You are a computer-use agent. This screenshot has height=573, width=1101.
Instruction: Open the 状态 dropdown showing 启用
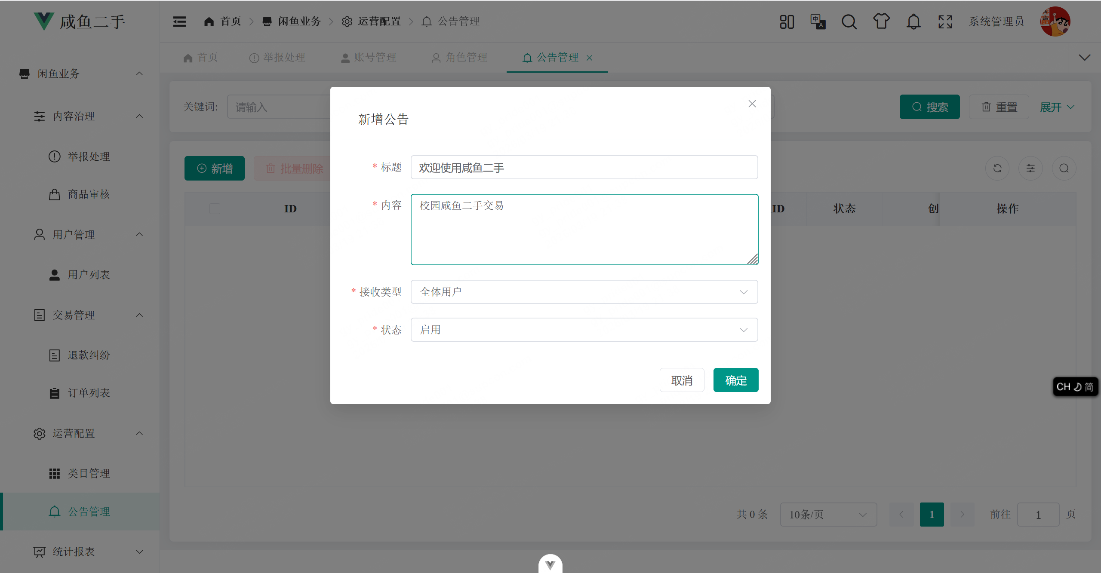click(x=584, y=329)
